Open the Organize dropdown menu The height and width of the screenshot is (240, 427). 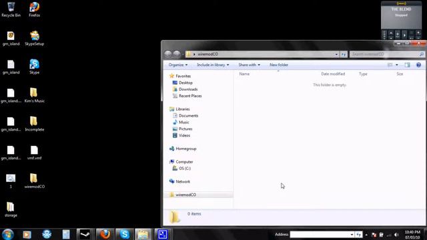178,65
